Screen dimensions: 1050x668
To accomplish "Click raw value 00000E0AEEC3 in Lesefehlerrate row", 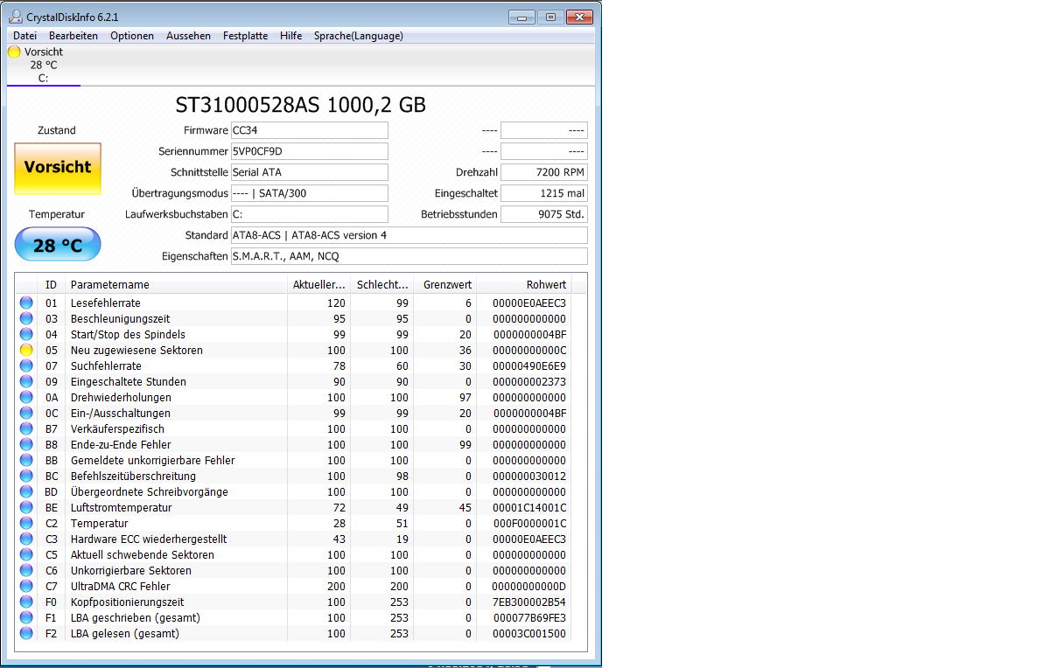I will pos(529,303).
